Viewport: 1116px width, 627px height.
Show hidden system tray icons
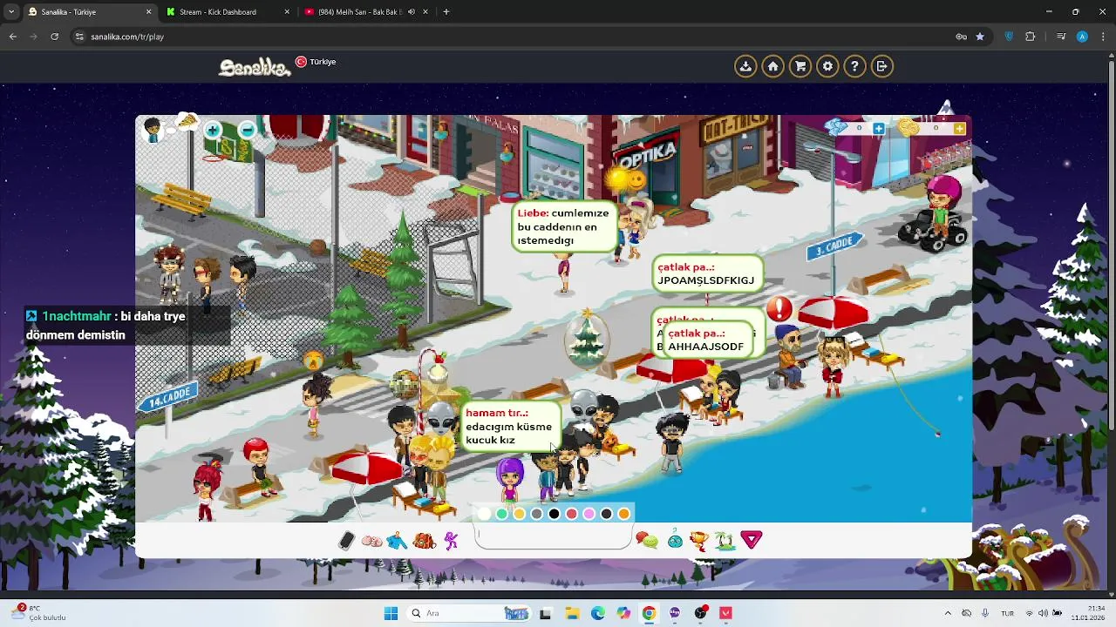(948, 613)
